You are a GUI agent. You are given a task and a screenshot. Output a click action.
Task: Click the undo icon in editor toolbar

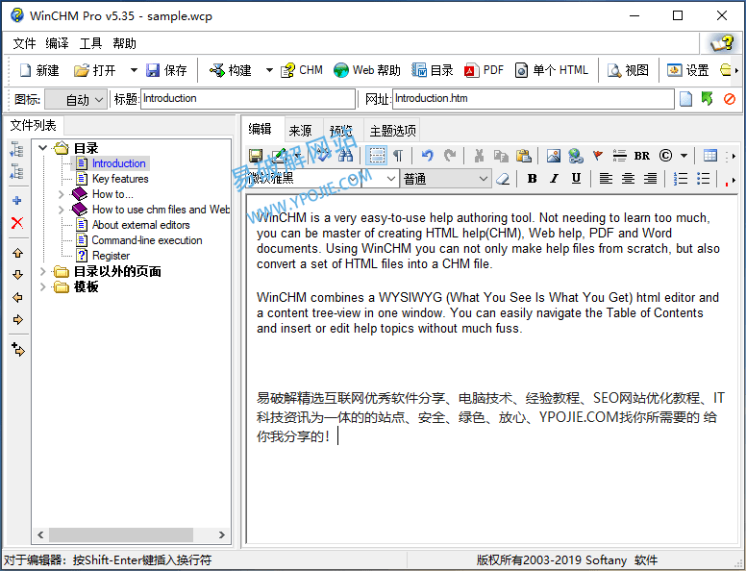[x=427, y=156]
